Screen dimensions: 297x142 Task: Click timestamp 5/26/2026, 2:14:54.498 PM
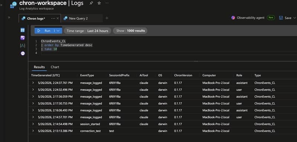[55, 124]
